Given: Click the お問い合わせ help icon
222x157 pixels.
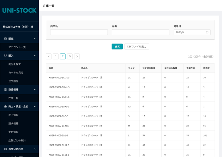Looking at the screenshot, I should point(5,149).
